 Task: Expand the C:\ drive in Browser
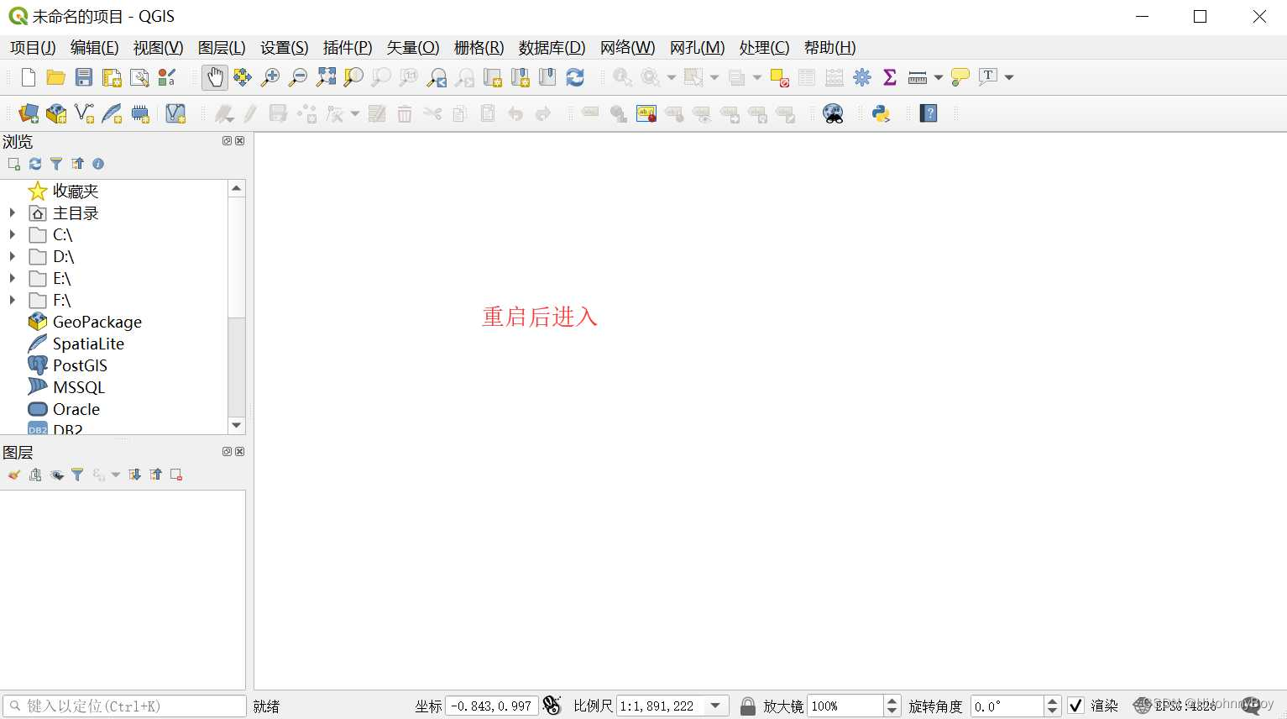tap(12, 235)
